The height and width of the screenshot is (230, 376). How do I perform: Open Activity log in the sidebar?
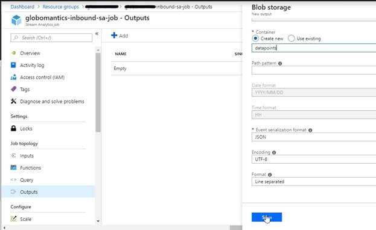tap(32, 65)
